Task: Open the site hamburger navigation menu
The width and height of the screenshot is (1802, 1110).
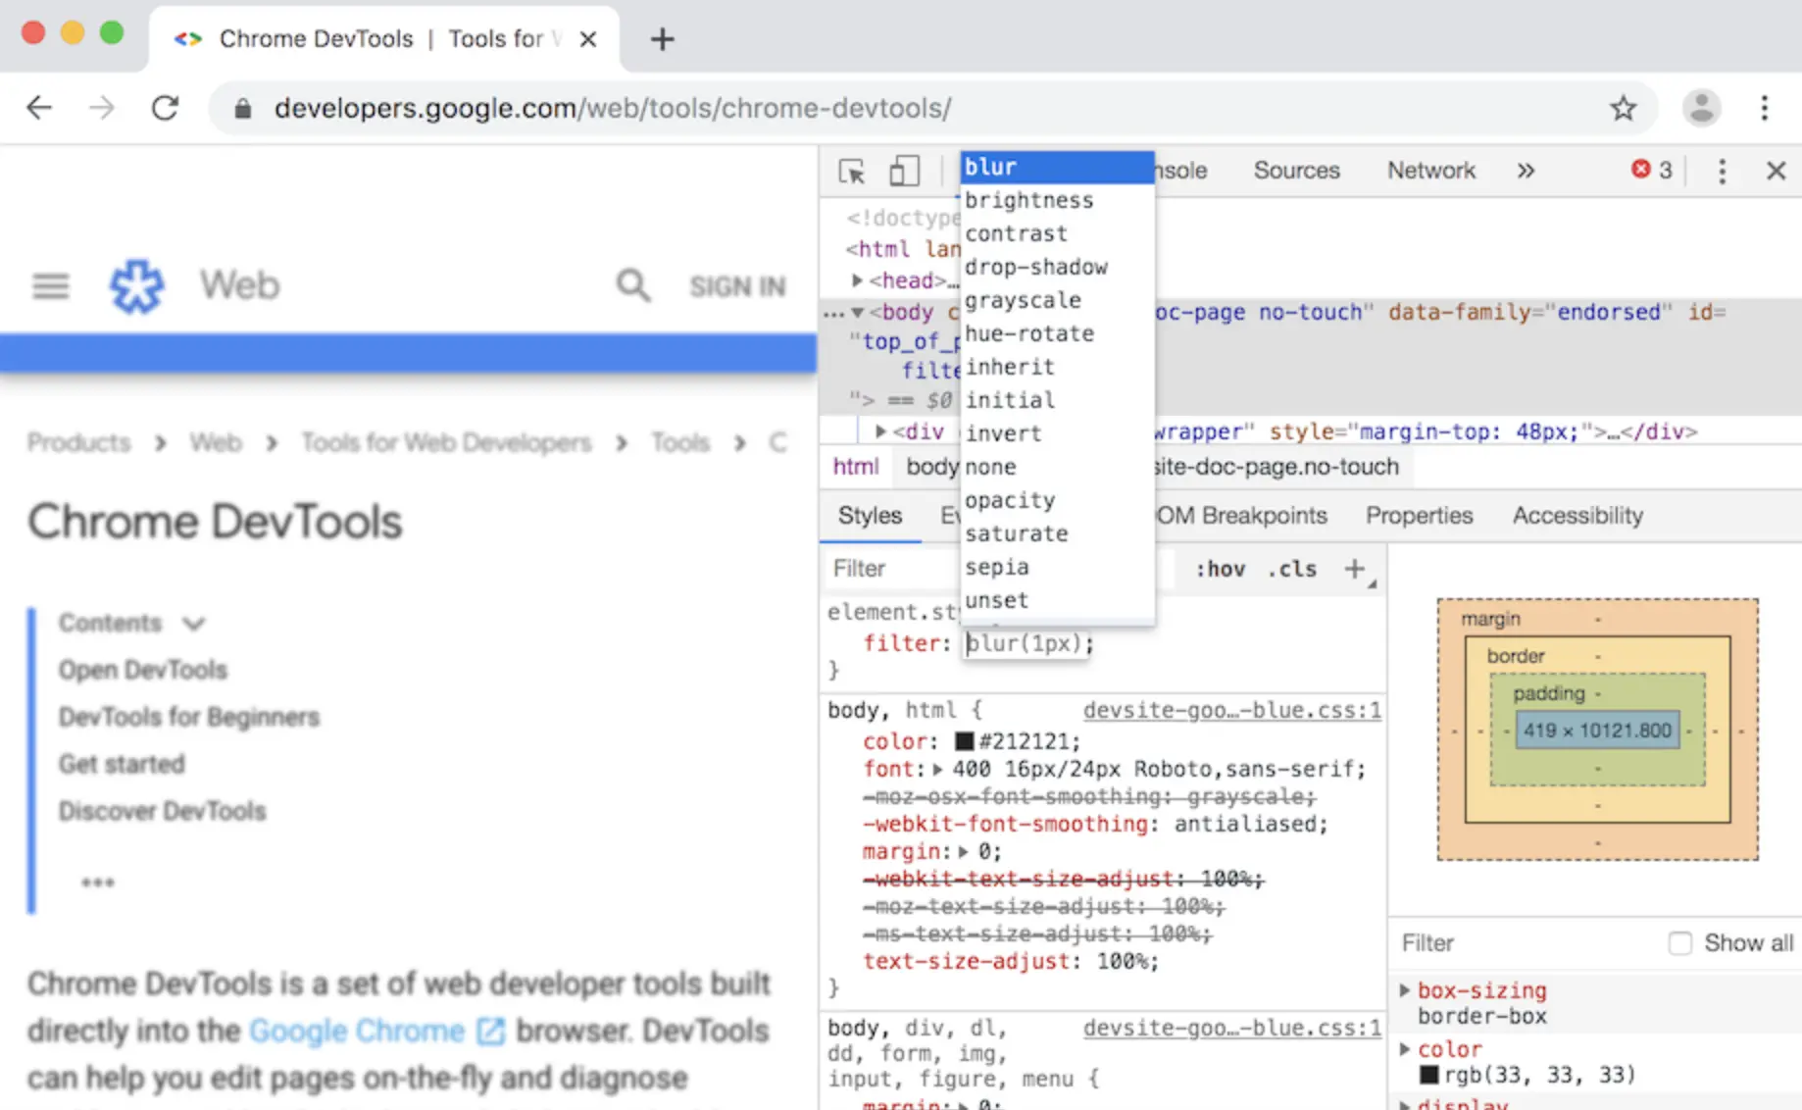Action: click(x=51, y=286)
